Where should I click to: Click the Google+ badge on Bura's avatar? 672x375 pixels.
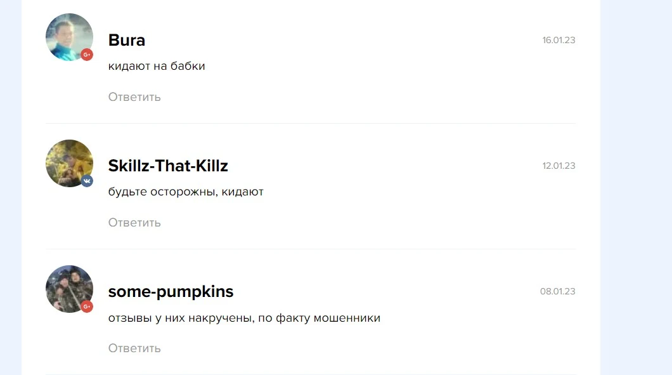(87, 55)
